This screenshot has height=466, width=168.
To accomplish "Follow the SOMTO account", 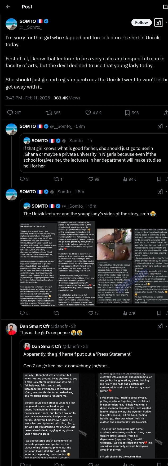I will [x=142, y=23].
